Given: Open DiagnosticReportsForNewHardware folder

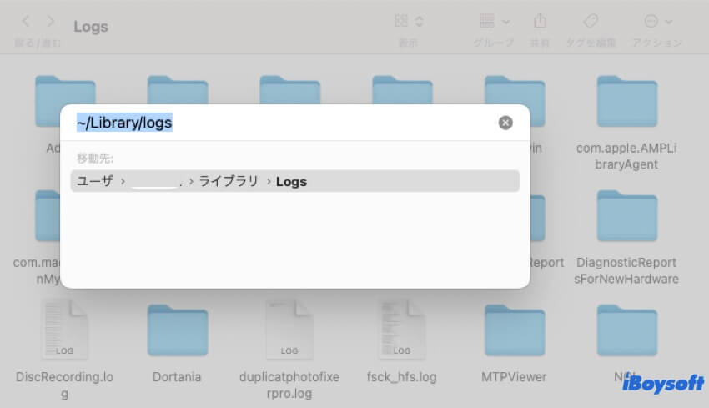Looking at the screenshot, I should coord(626,216).
